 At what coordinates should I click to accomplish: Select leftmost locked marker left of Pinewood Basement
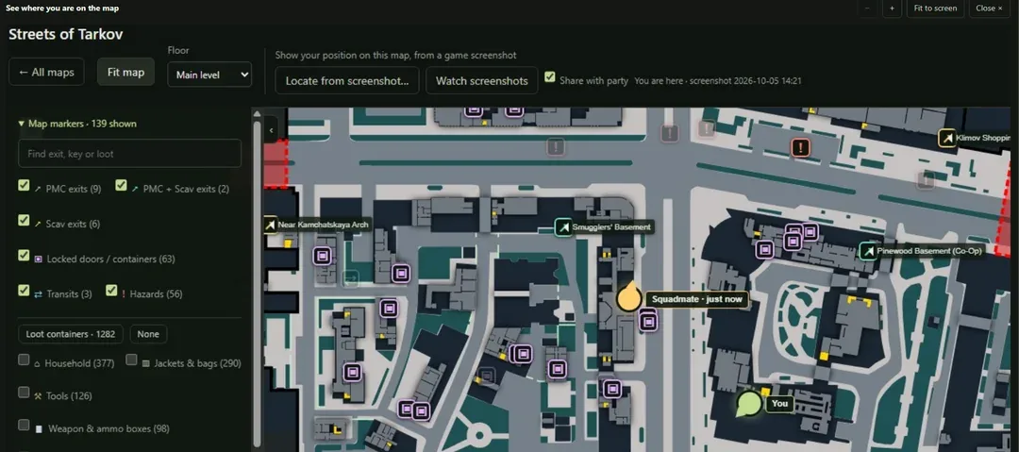click(765, 248)
